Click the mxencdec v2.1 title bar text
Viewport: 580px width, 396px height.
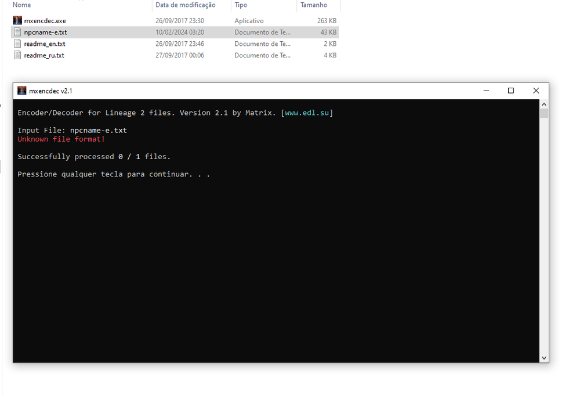coord(50,91)
